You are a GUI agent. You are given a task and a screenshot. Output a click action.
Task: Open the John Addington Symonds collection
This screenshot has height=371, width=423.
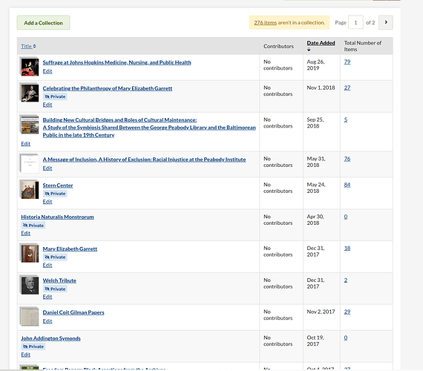coord(50,338)
